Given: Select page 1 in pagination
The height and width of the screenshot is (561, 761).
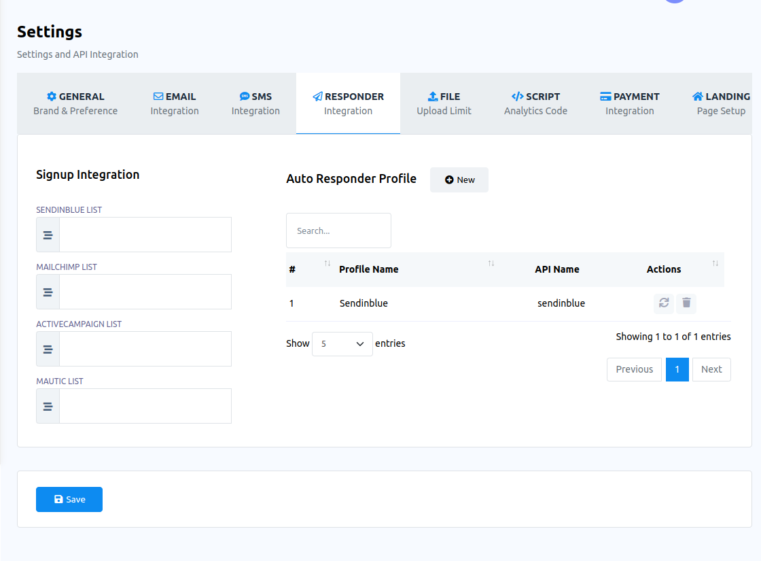Looking at the screenshot, I should tap(677, 370).
